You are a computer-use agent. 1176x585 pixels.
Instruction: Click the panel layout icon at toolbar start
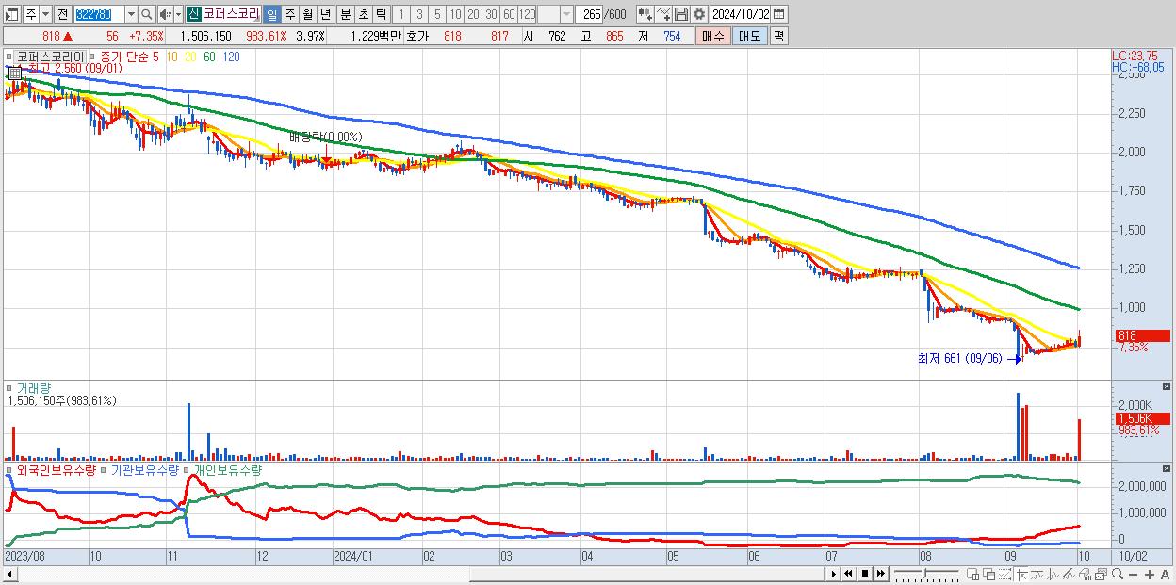point(12,14)
